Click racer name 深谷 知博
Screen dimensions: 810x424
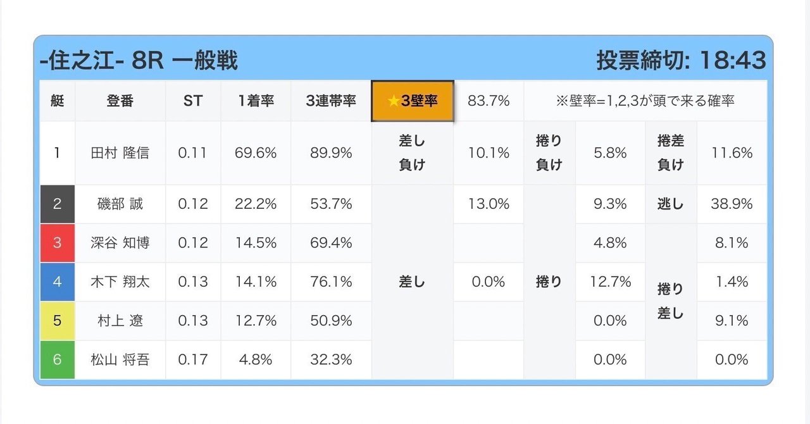[x=120, y=243]
